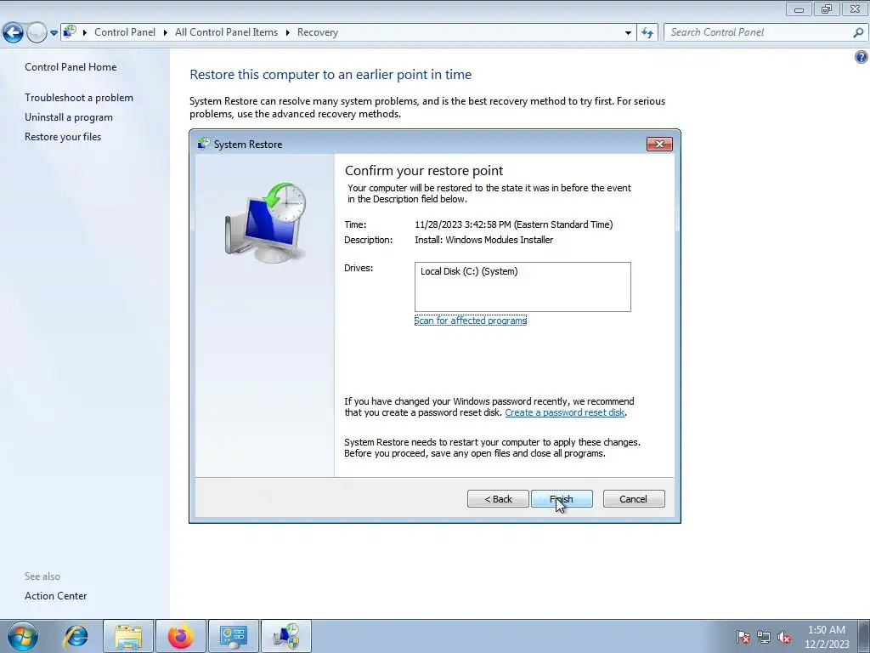Restore down the Control Panel window
The image size is (870, 653).
pos(827,9)
